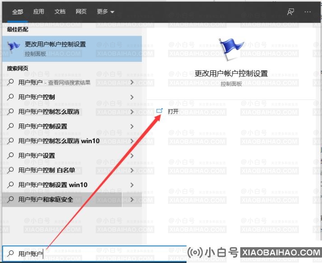The image size is (322, 263).
Task: Click the open-window icon beside 打开
Action: pyautogui.click(x=159, y=111)
